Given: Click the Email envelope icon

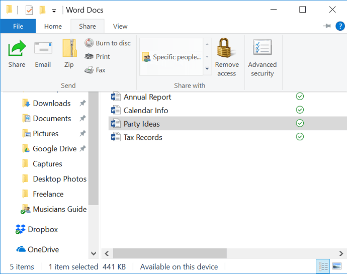Looking at the screenshot, I should point(43,48).
